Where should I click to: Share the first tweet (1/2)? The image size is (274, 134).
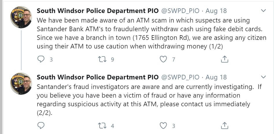tap(225, 59)
